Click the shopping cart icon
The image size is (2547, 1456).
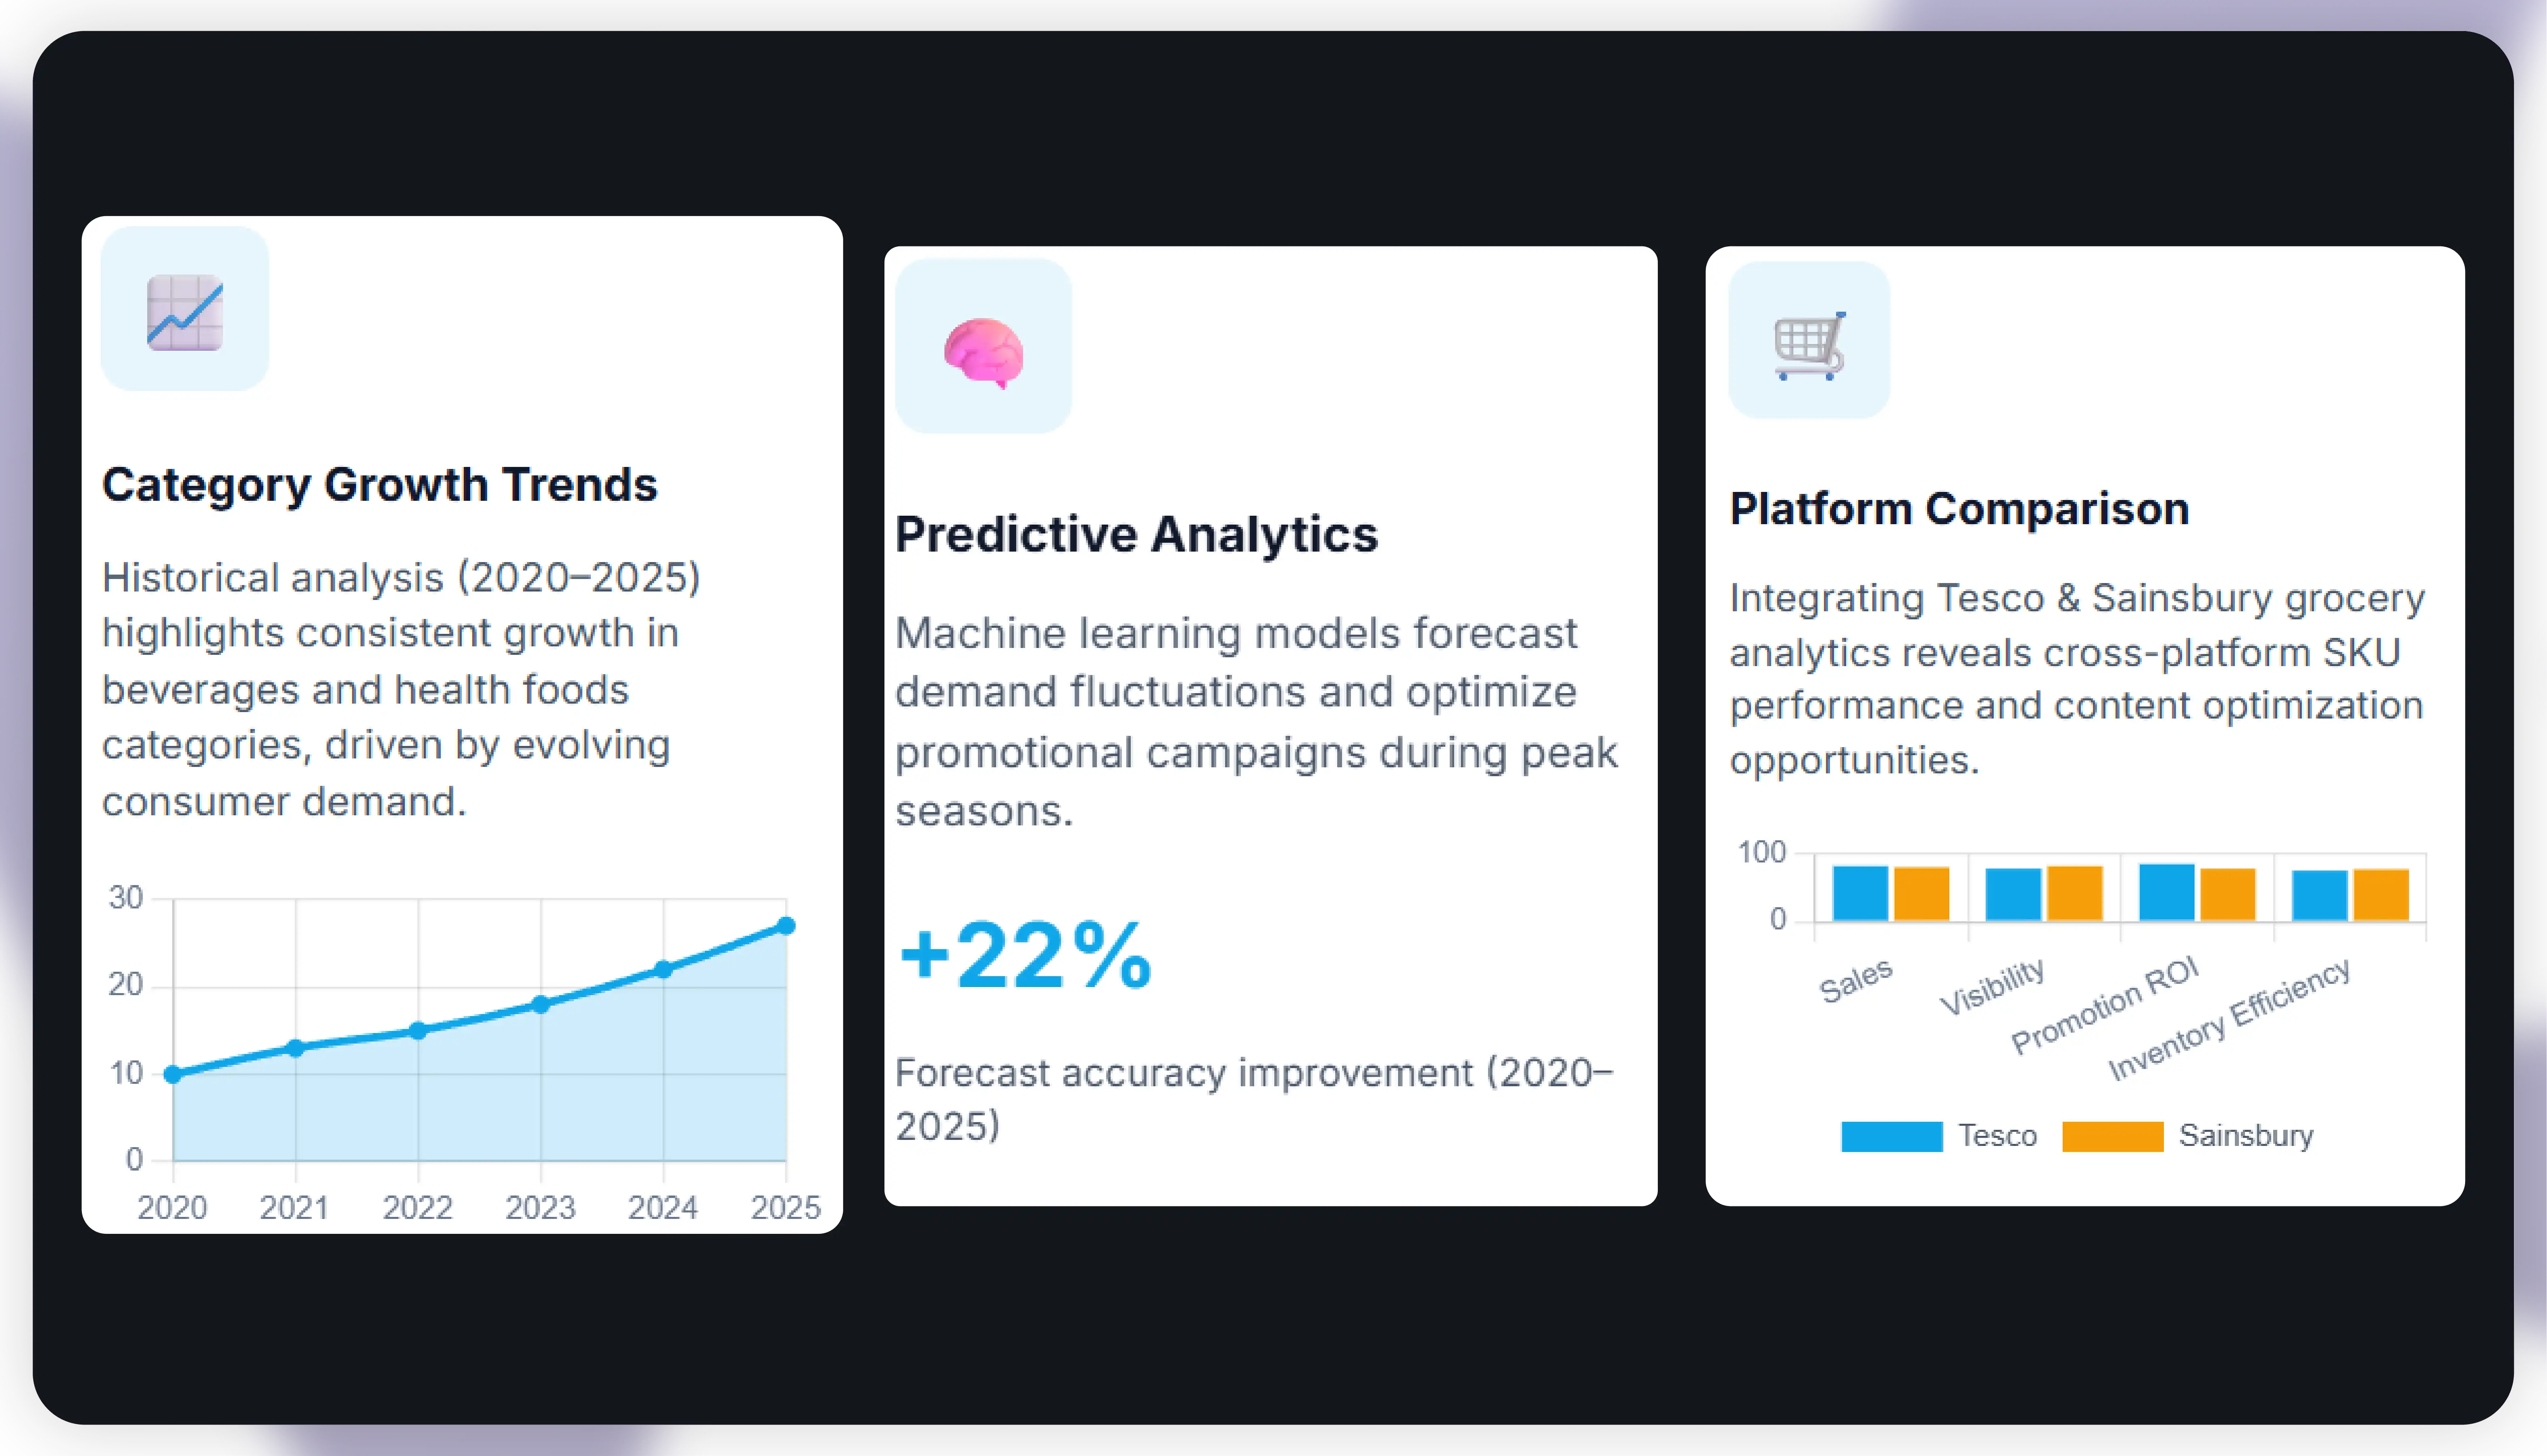click(x=1809, y=345)
